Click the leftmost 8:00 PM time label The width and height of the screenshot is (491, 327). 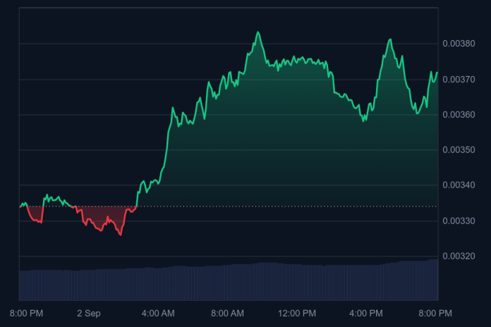click(x=27, y=313)
